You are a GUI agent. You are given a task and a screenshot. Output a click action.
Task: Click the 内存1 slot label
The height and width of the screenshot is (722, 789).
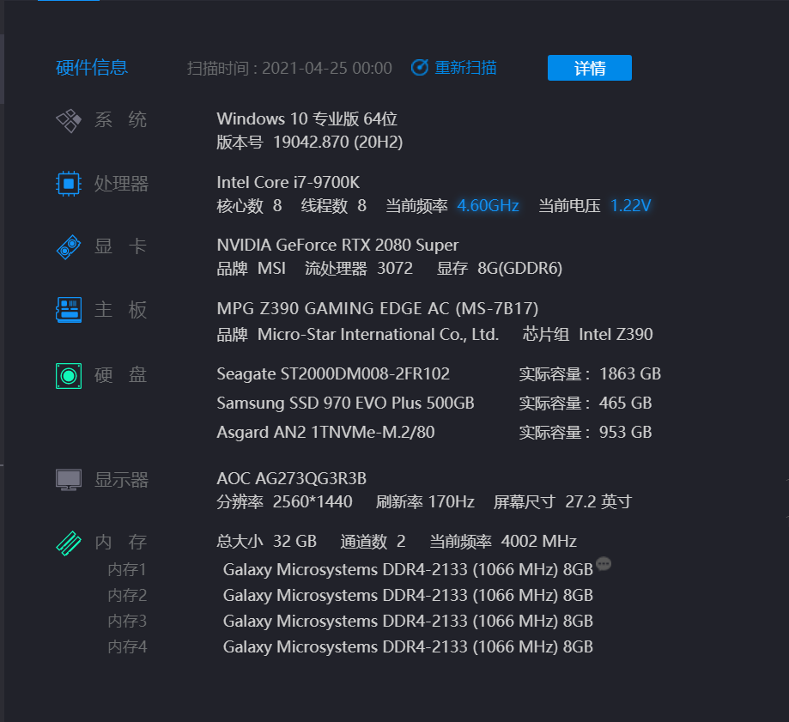click(127, 569)
